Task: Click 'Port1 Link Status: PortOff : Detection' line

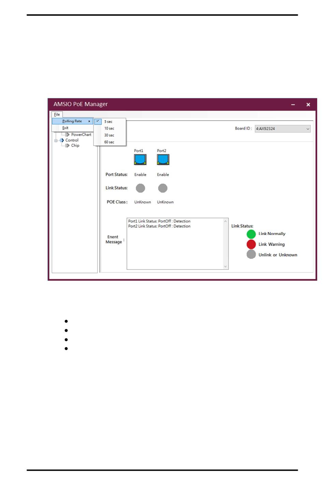Action: [159, 221]
